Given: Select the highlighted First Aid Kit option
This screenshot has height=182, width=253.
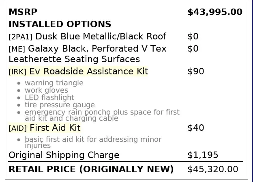Looking at the screenshot, I should click(x=45, y=128).
